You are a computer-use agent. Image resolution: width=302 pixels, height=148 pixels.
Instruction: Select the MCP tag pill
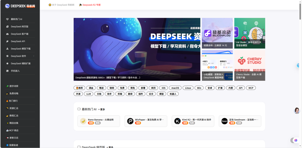pyautogui.click(x=251, y=88)
